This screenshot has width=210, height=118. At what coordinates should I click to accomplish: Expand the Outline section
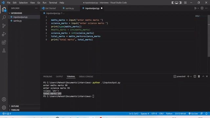(24, 106)
